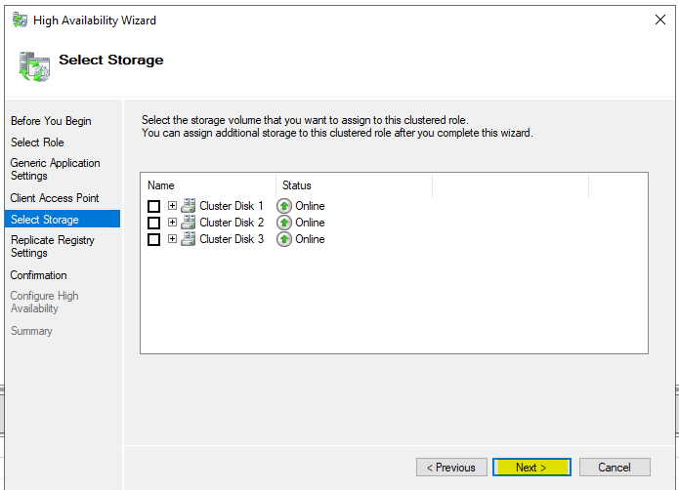This screenshot has height=490, width=679.
Task: Expand the Cluster Disk 2 tree node
Action: pos(172,222)
